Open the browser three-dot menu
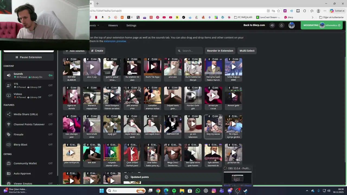The image size is (347, 195). pos(325,11)
